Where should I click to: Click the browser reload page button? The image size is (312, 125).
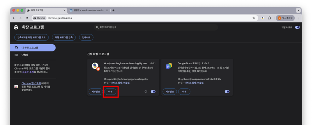pyautogui.click(x=27, y=18)
